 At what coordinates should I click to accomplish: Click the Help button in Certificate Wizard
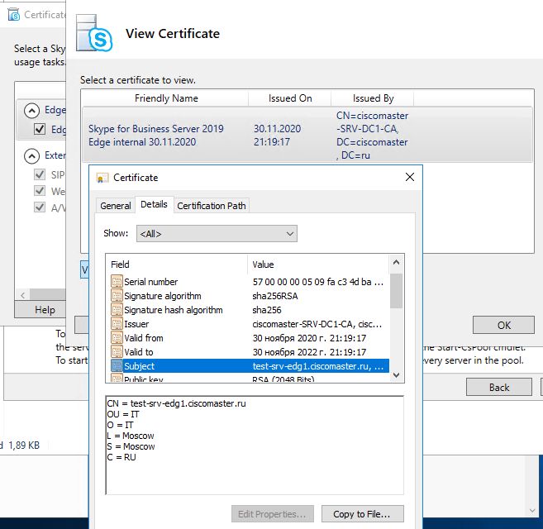click(40, 309)
